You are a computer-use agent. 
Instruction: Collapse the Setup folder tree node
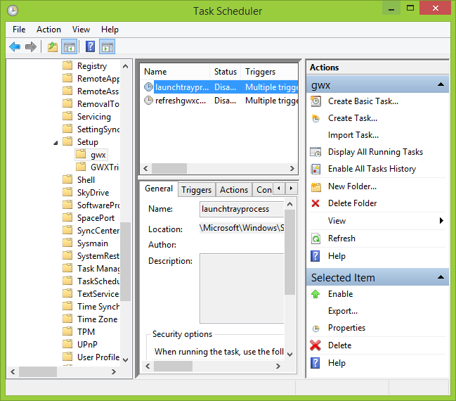pos(56,143)
